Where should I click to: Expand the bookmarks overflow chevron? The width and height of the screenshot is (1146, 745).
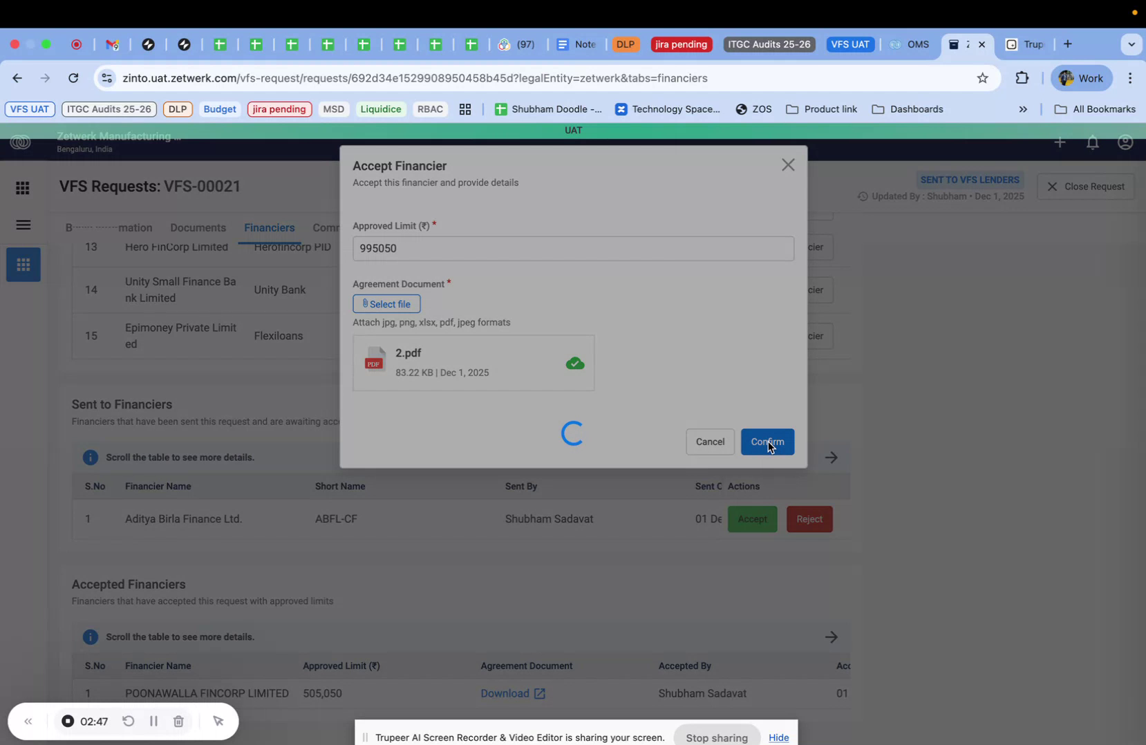1023,109
